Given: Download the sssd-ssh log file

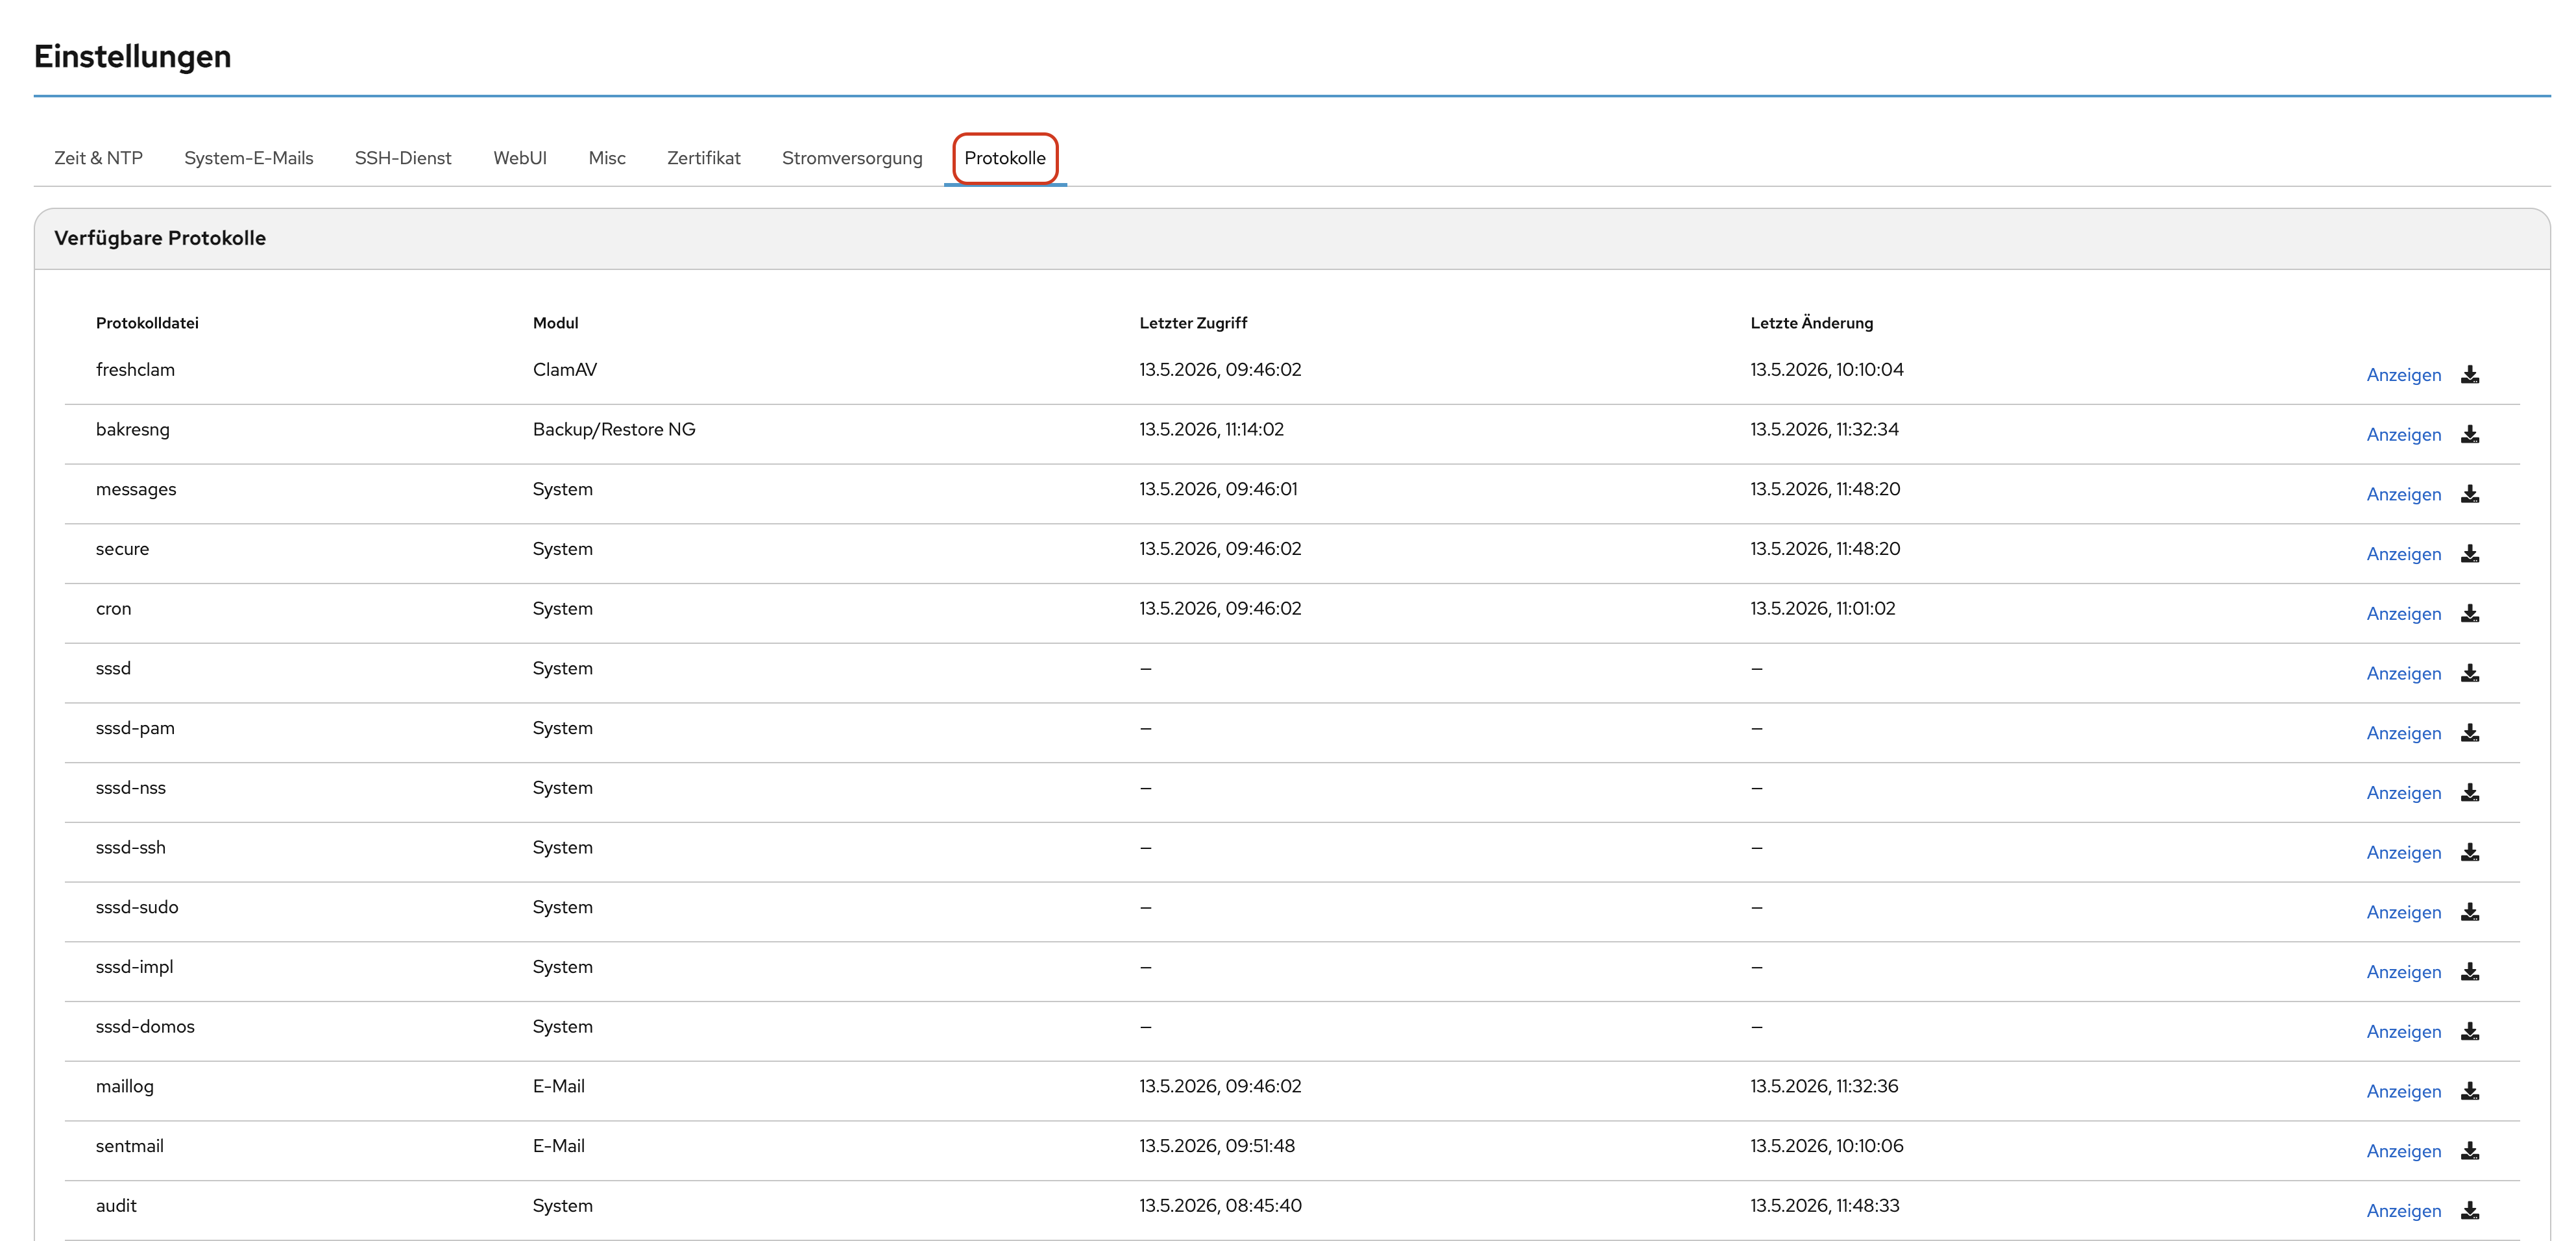Looking at the screenshot, I should 2469,852.
